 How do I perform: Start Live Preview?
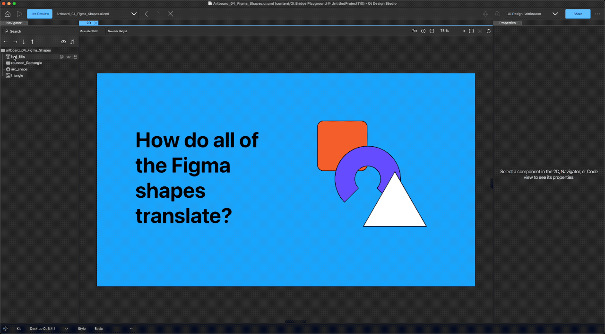tap(39, 14)
